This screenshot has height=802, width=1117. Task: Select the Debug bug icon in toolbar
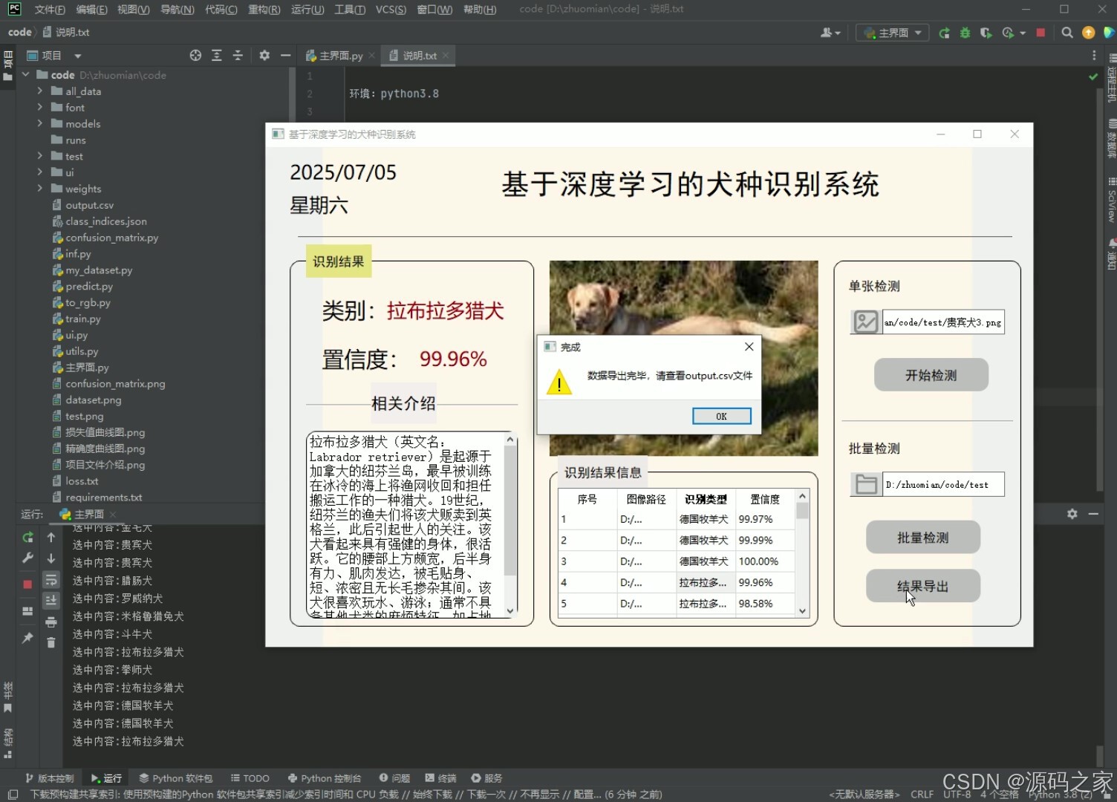click(965, 32)
